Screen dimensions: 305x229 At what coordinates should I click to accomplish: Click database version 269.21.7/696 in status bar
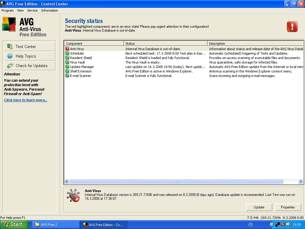tap(271, 217)
